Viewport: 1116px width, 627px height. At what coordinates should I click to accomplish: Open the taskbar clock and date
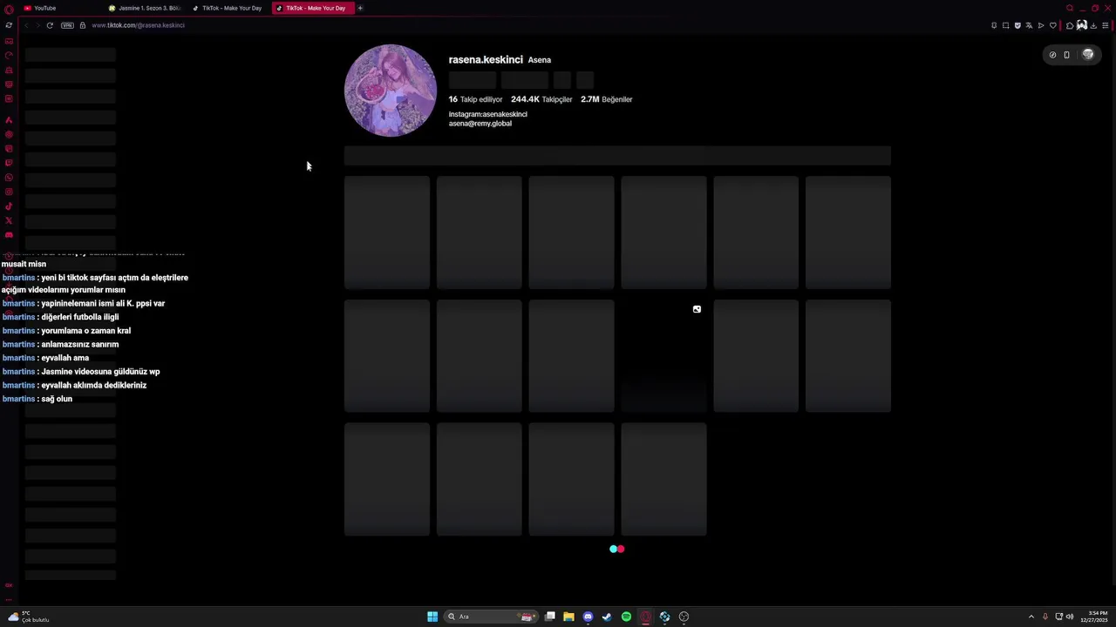1094,617
